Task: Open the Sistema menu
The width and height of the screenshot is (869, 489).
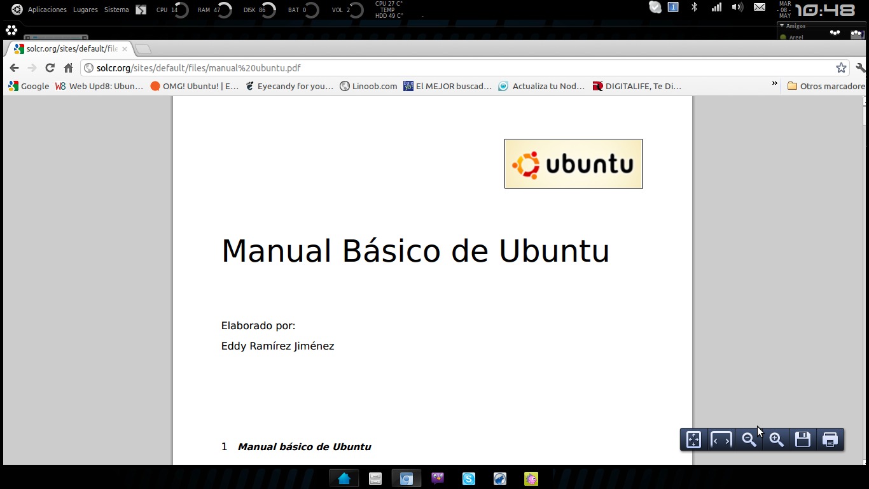Action: click(x=116, y=10)
